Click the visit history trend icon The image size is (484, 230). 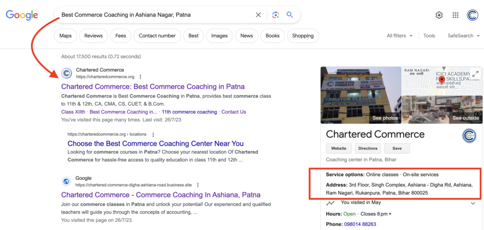click(330, 203)
